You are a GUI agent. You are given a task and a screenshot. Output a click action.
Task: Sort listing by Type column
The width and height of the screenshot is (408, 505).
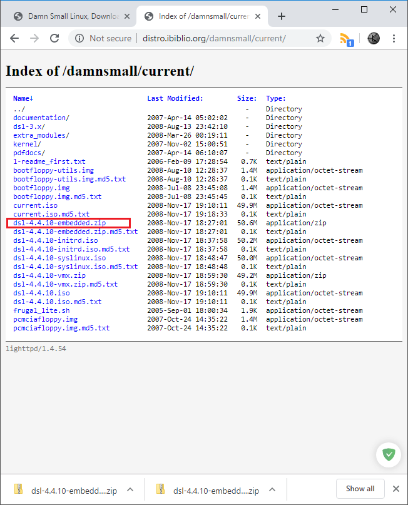pos(275,98)
